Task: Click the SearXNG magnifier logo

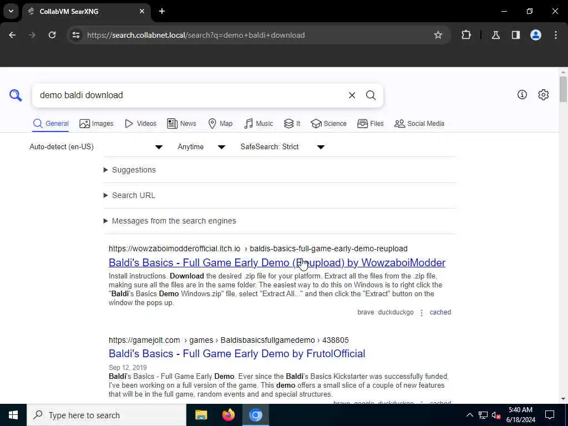Action: tap(16, 95)
